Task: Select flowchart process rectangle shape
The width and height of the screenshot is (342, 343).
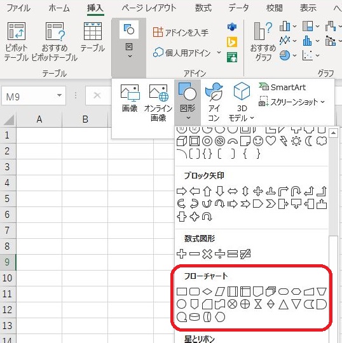Action: pyautogui.click(x=182, y=292)
